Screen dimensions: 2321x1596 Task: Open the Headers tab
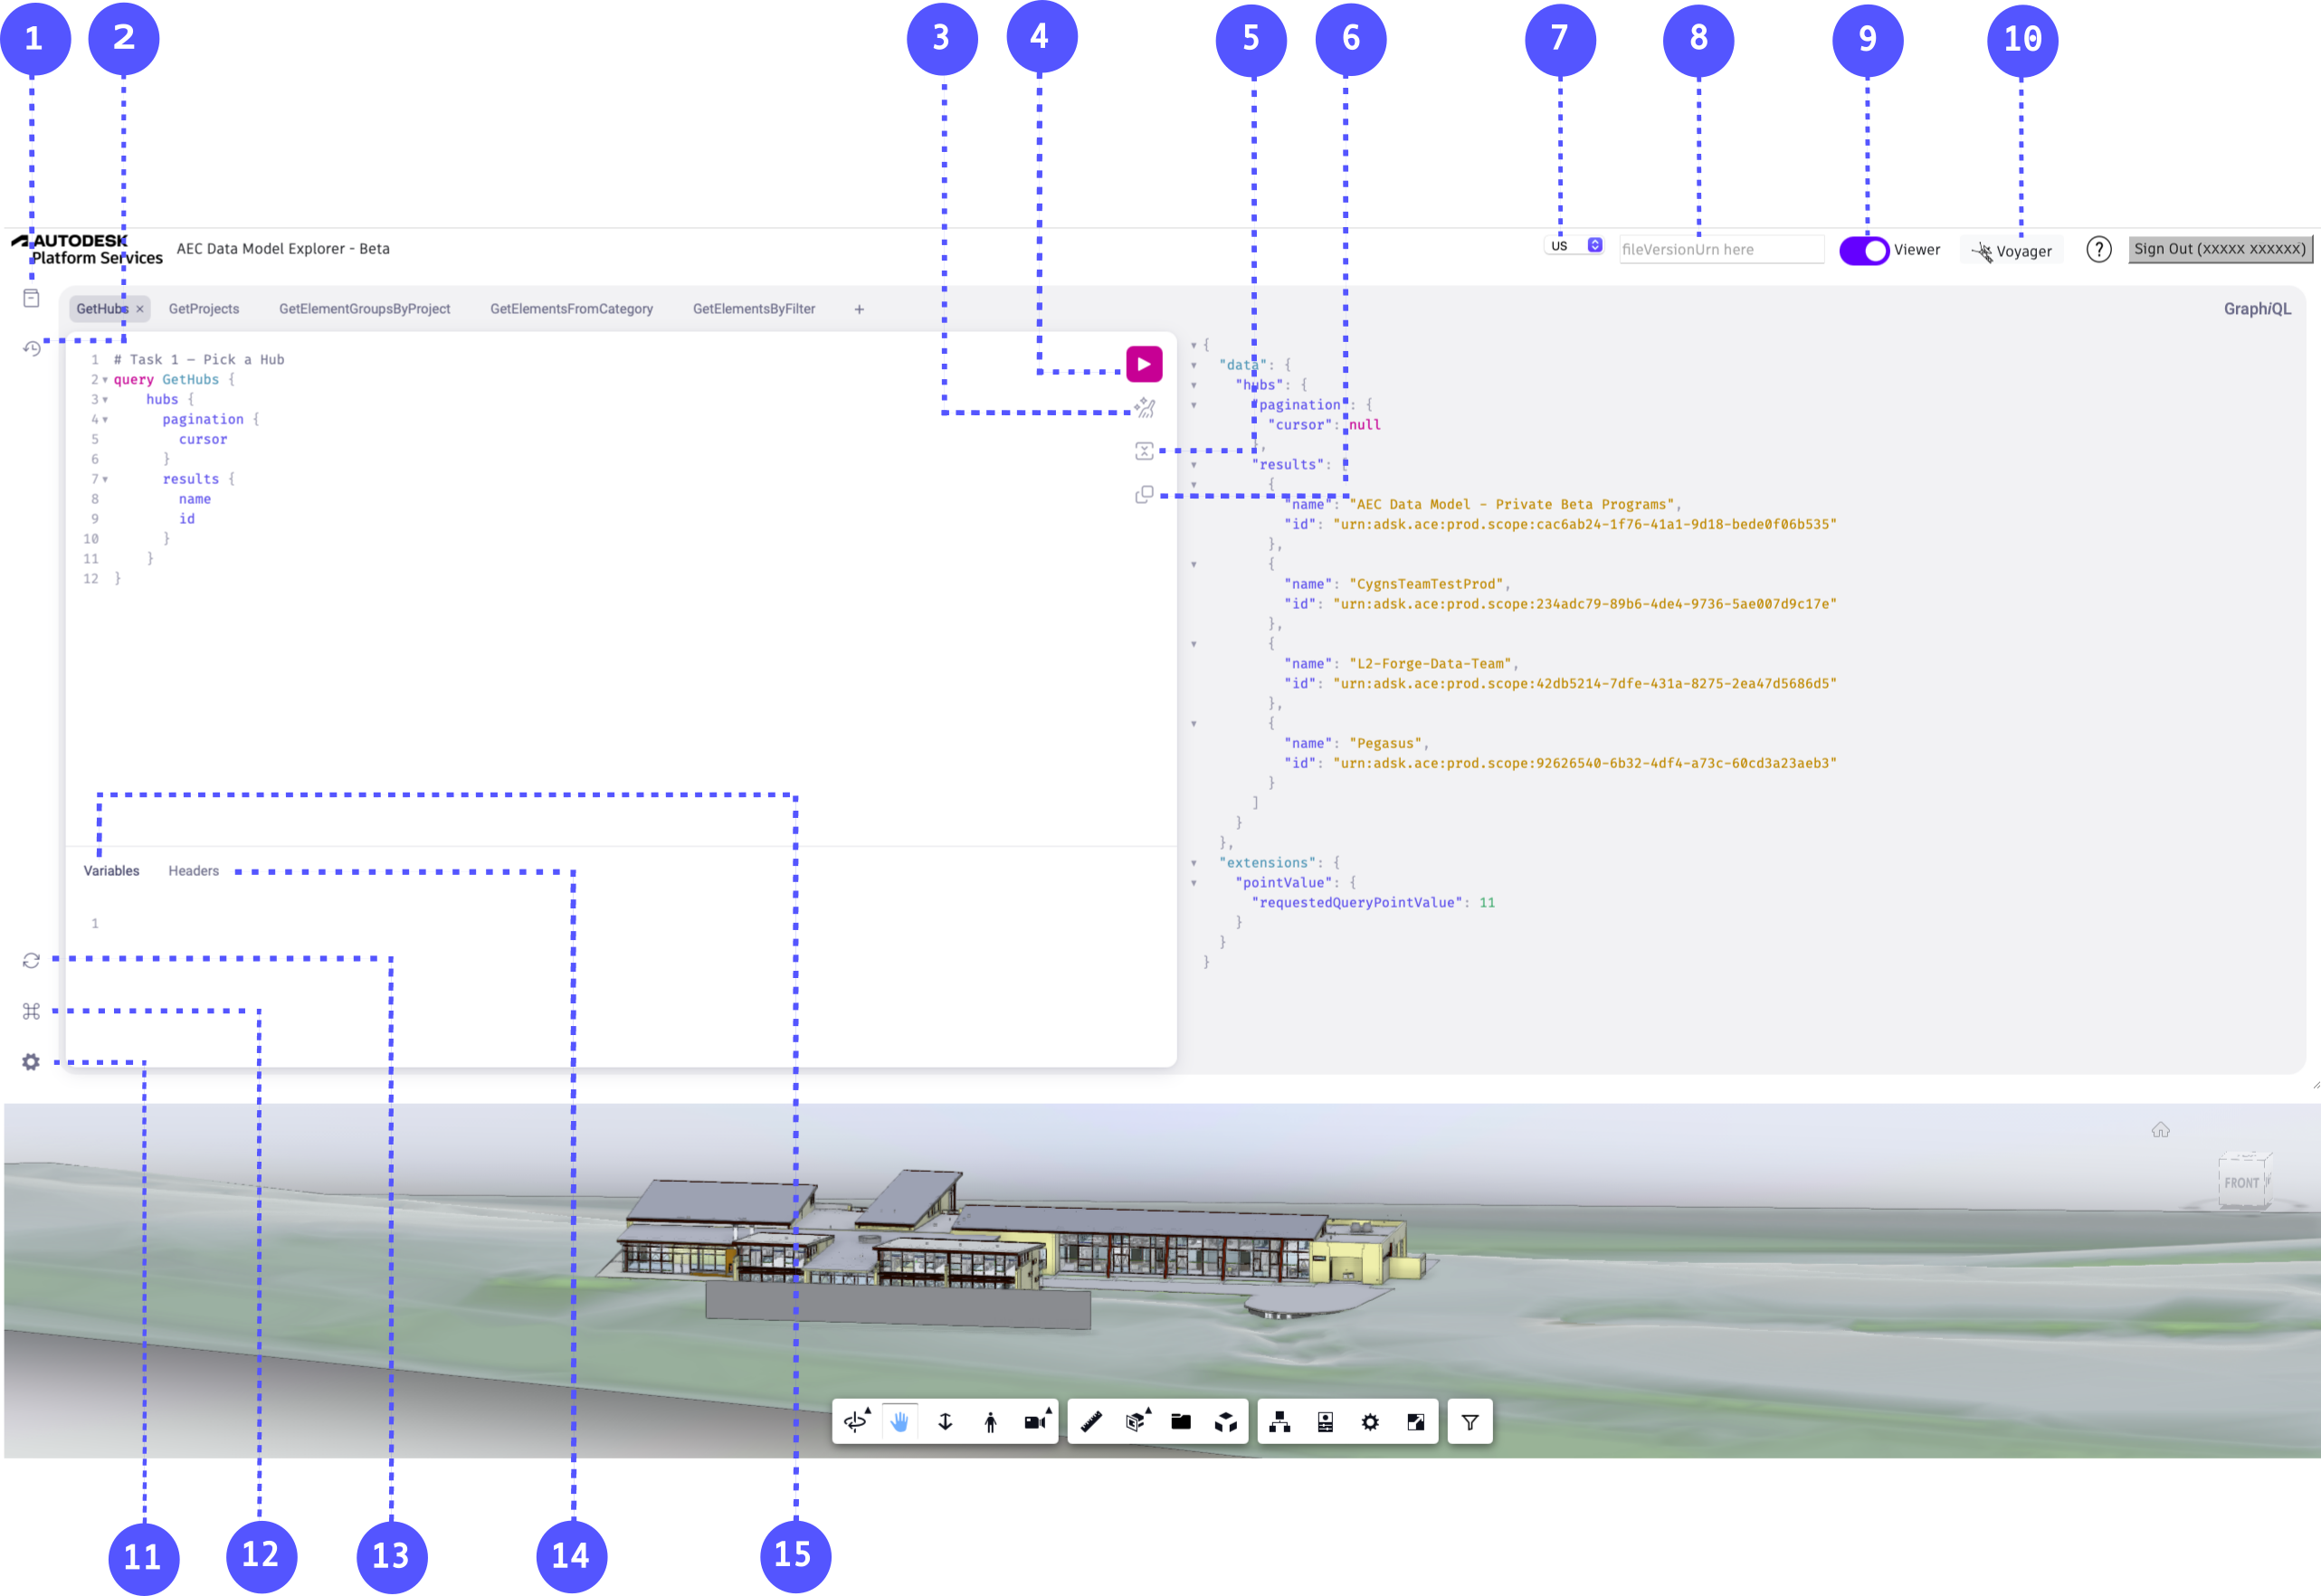(193, 871)
